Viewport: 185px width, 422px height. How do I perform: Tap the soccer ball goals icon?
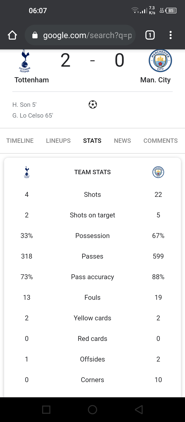point(93,105)
